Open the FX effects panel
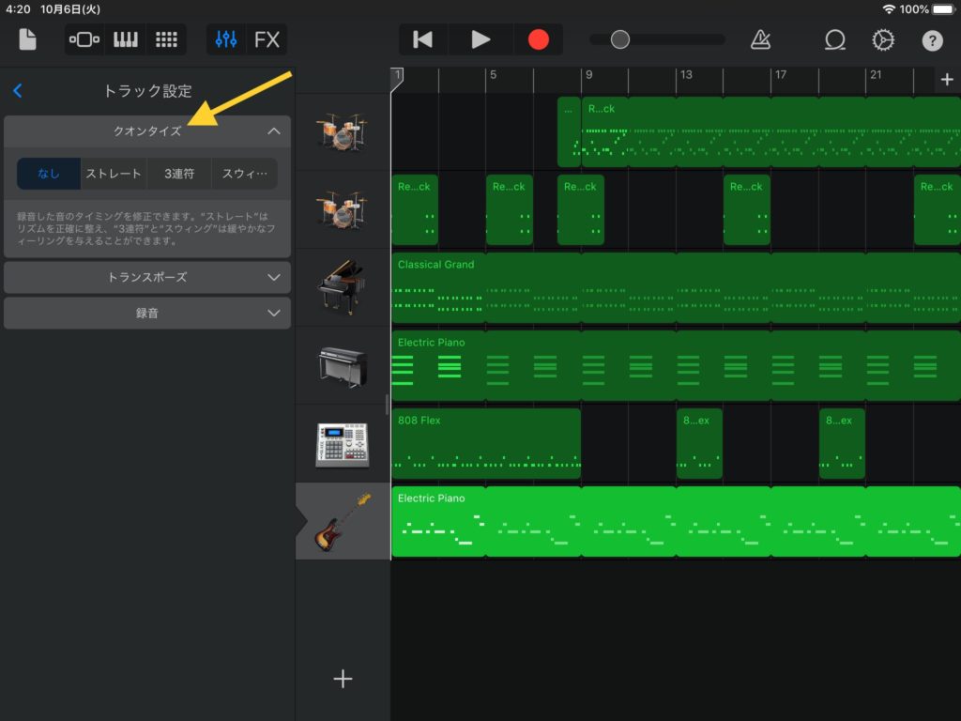Image resolution: width=961 pixels, height=721 pixels. coord(267,39)
